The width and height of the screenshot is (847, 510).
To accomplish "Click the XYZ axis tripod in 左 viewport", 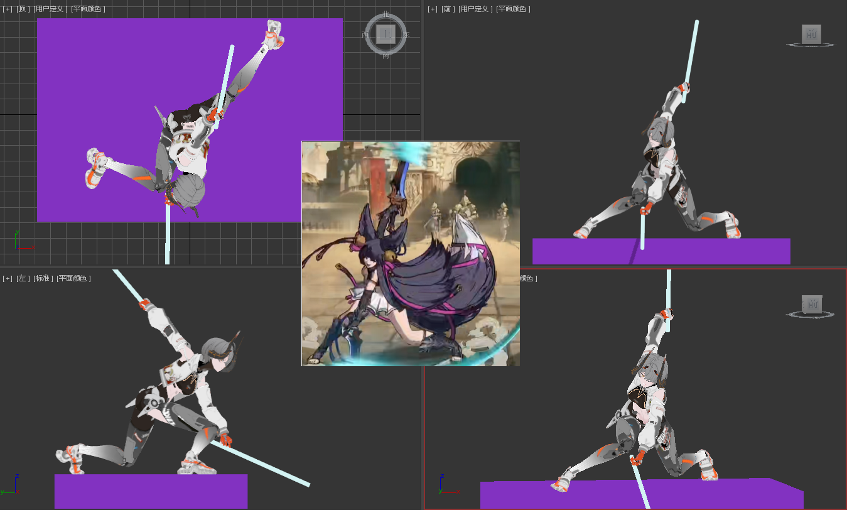I will tap(9, 484).
